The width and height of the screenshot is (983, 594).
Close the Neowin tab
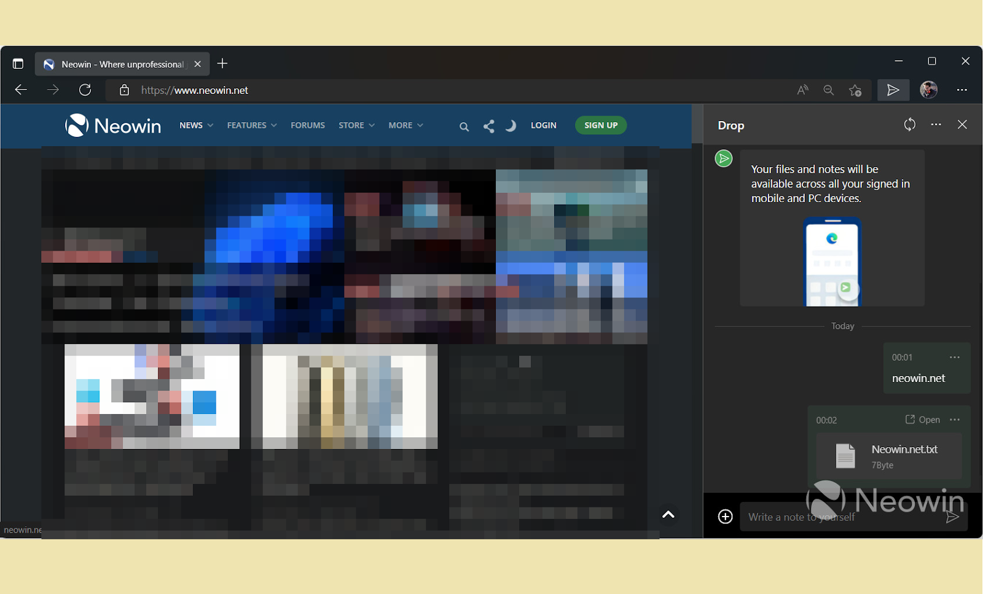tap(197, 64)
